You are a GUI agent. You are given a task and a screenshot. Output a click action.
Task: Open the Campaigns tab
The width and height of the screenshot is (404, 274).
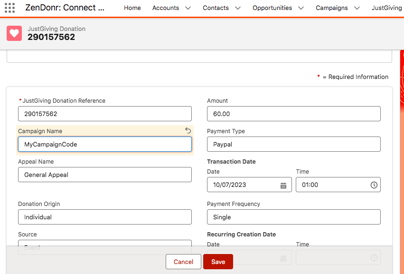pos(331,8)
